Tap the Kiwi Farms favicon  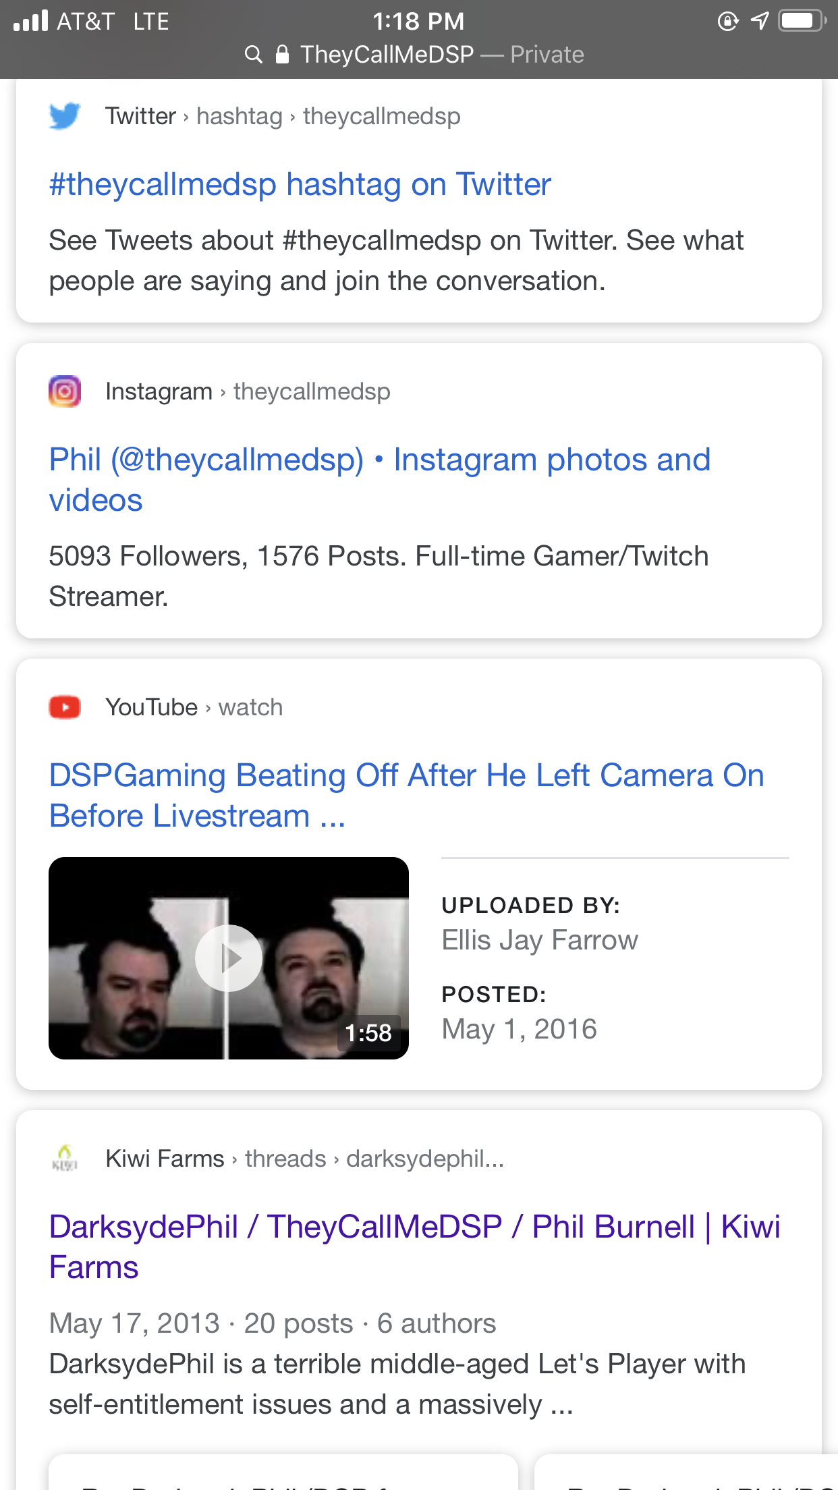click(x=65, y=1158)
